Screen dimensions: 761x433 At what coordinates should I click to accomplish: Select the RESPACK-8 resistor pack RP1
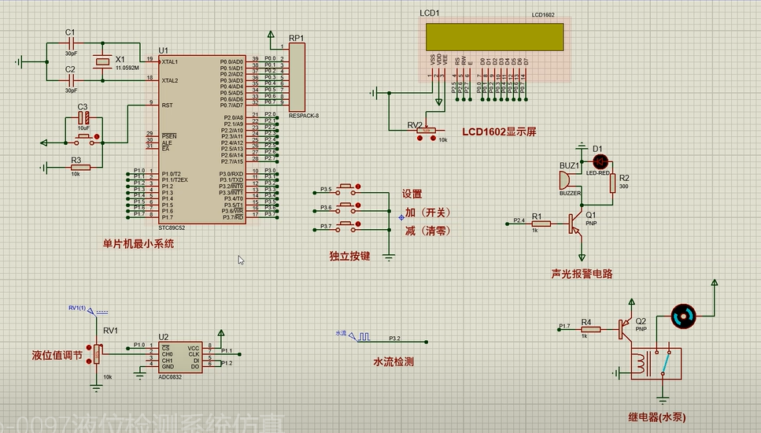tap(297, 77)
